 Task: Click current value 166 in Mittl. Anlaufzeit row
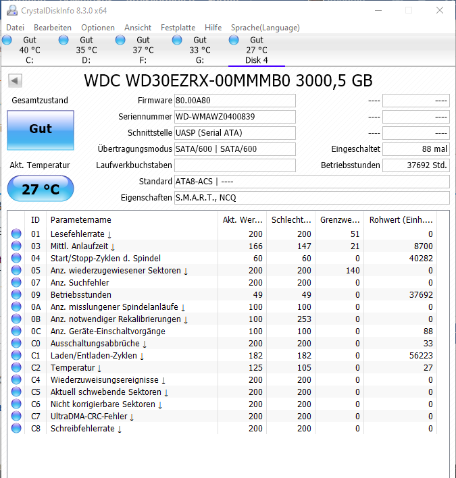tap(255, 246)
